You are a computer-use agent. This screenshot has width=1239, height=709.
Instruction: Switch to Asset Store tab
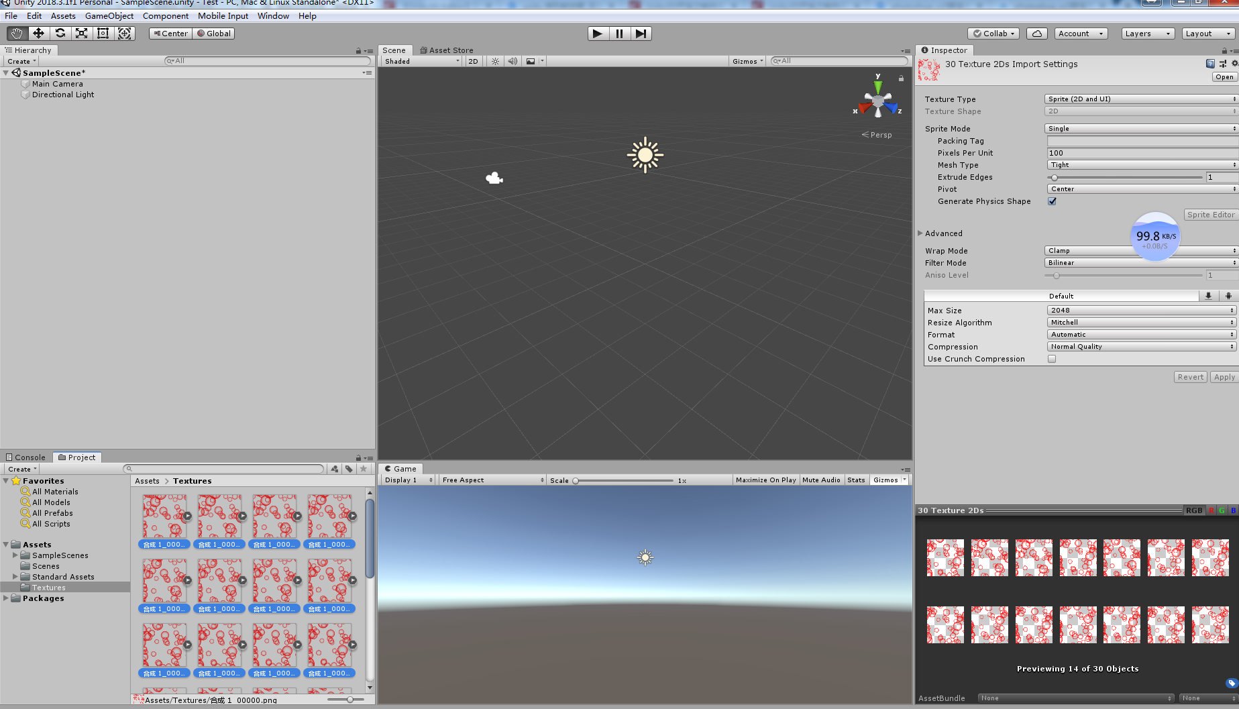click(x=446, y=50)
